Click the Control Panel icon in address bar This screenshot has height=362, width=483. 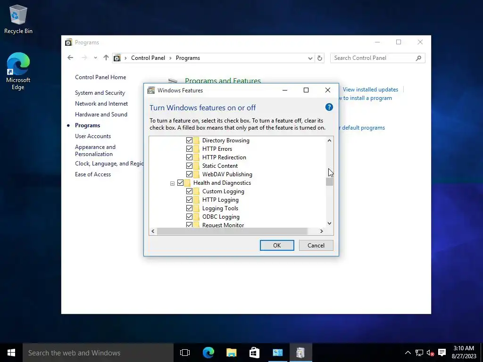click(117, 58)
